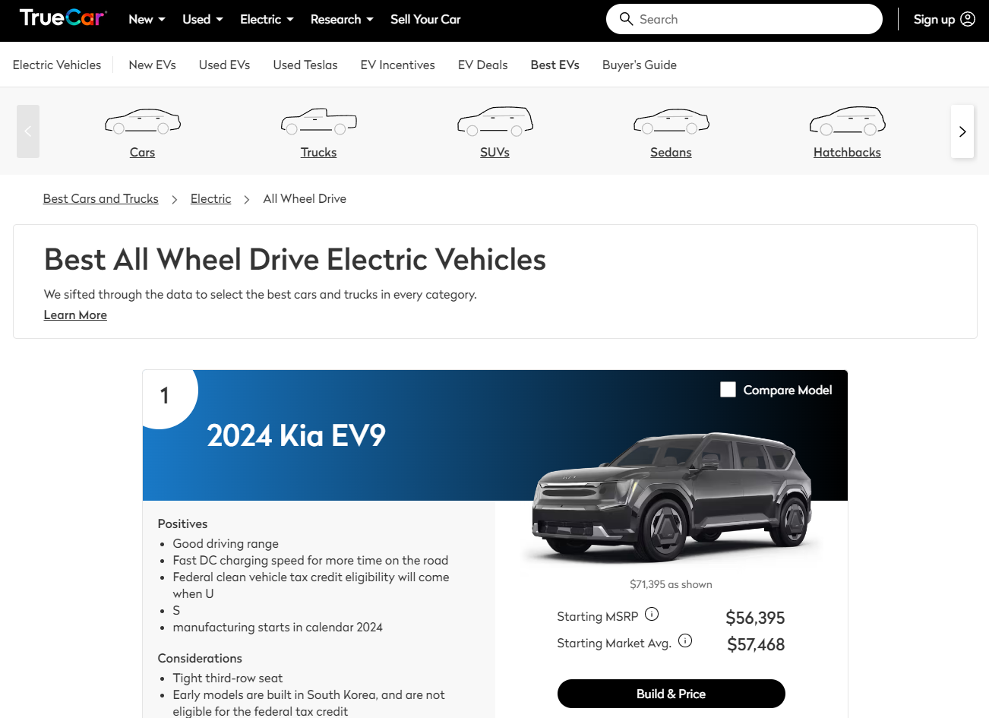Expand the Research dropdown menu

pyautogui.click(x=342, y=19)
